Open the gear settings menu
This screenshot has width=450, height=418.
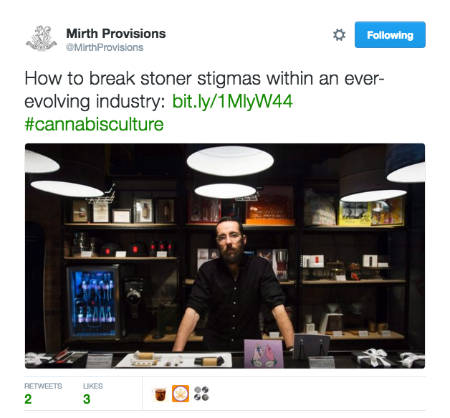pos(339,35)
